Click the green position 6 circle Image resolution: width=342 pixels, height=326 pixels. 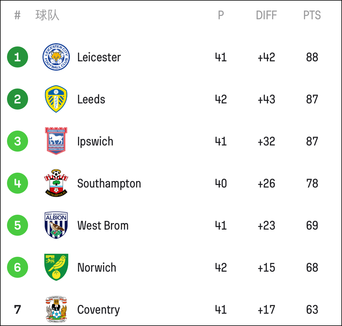point(18,267)
